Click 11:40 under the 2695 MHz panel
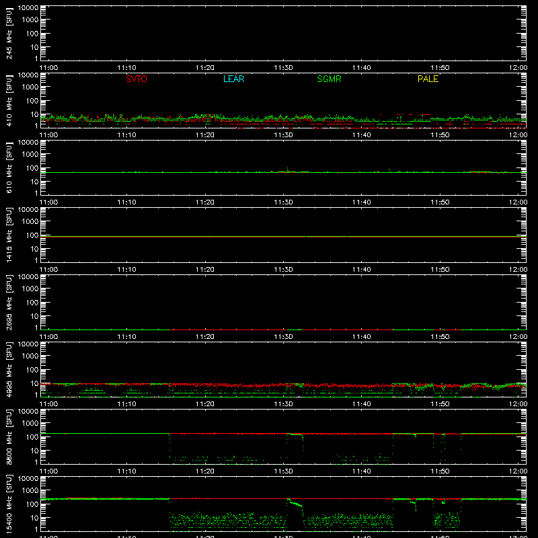 click(x=362, y=337)
